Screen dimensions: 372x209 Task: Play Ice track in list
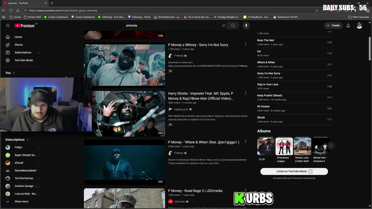point(294,53)
